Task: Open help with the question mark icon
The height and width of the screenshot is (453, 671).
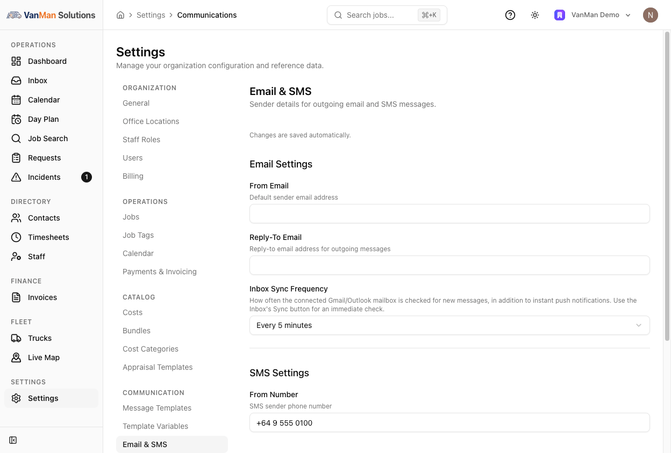Action: 510,15
